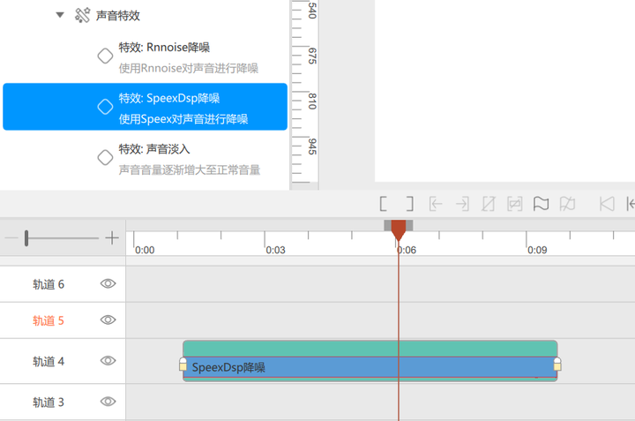This screenshot has height=421, width=635.
Task: Click the clear mark range slashed-box icon
Action: (x=489, y=204)
